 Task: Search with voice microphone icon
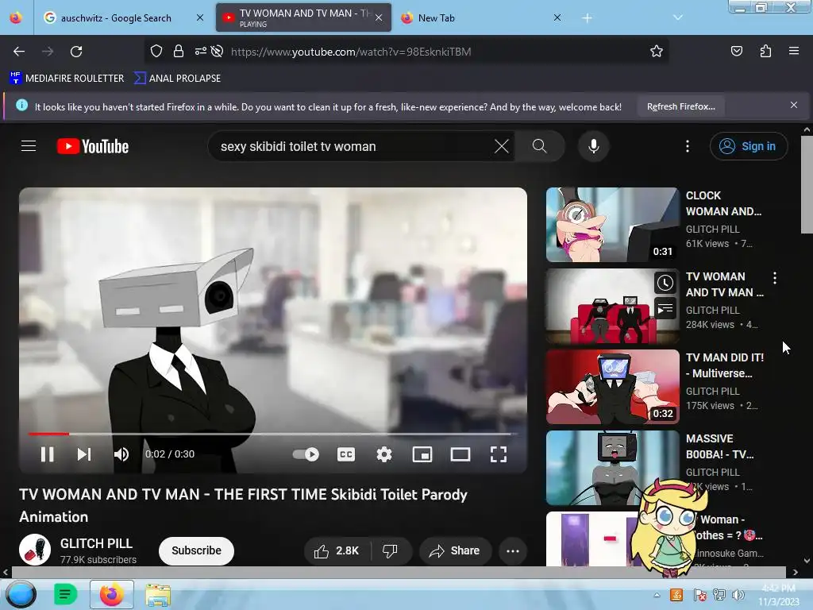pos(594,146)
